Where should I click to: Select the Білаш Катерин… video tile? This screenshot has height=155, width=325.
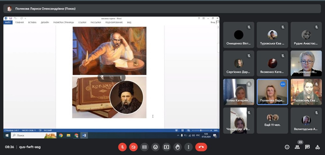239,92
